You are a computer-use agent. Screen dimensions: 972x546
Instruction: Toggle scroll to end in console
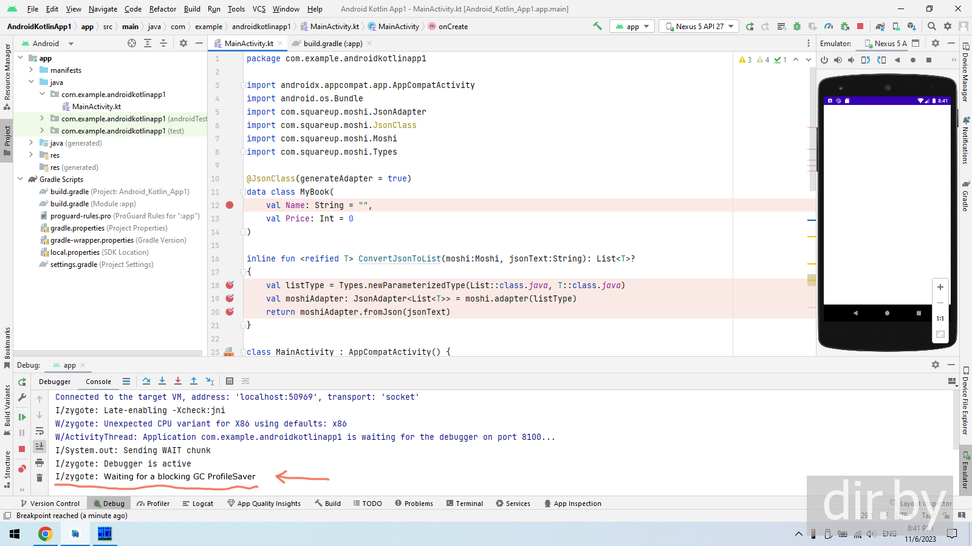point(39,447)
